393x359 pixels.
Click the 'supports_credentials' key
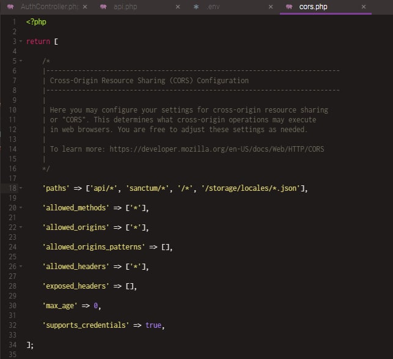[x=86, y=325]
